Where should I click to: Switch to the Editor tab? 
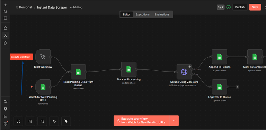pyautogui.click(x=126, y=14)
